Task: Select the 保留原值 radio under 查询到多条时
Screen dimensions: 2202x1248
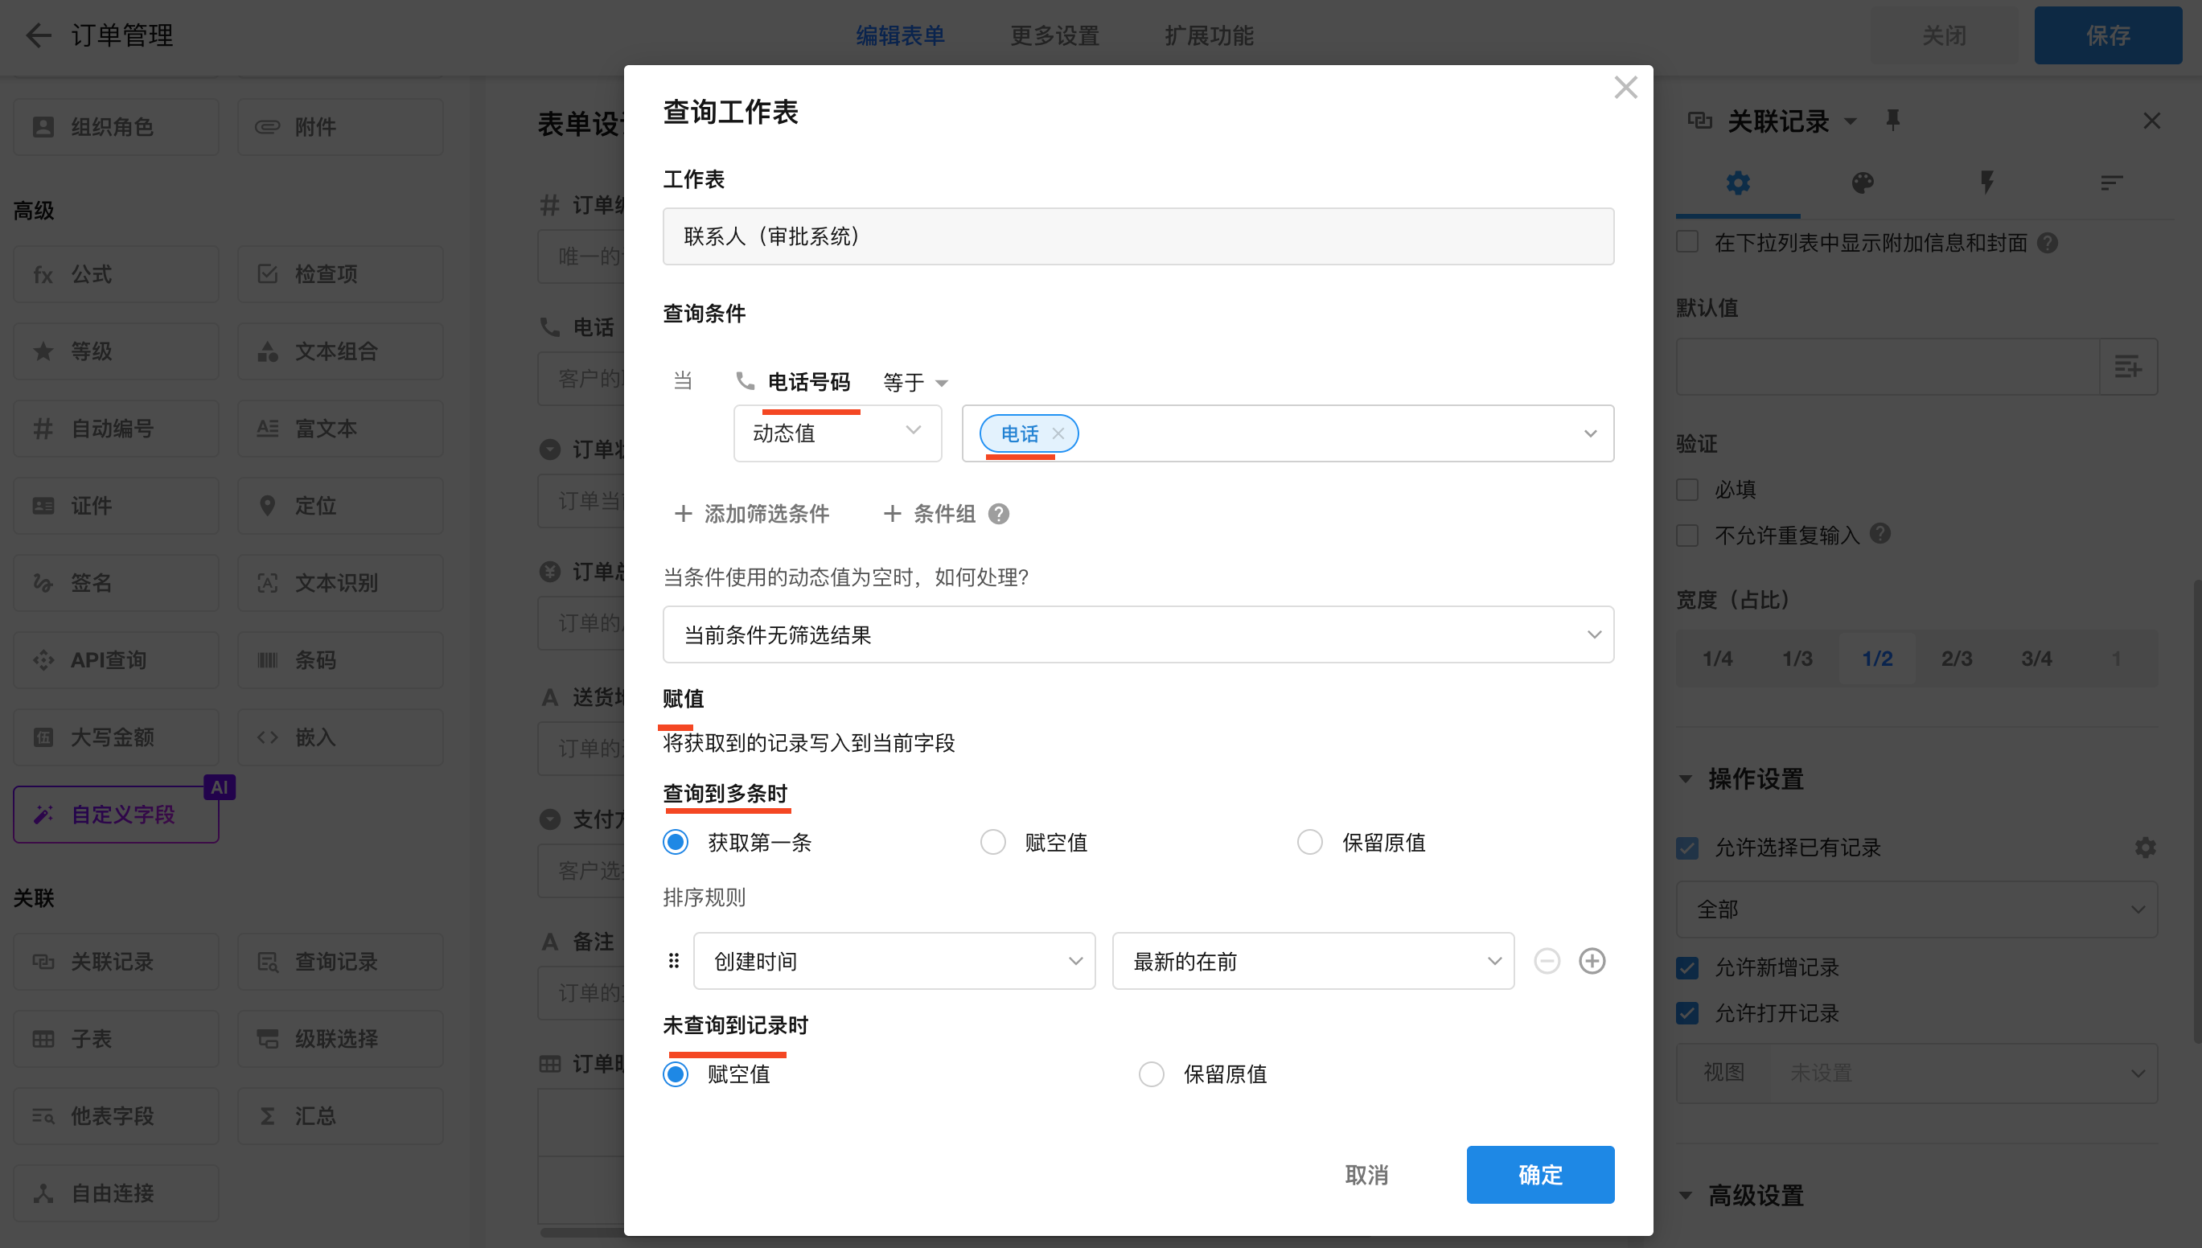Action: coord(1310,843)
